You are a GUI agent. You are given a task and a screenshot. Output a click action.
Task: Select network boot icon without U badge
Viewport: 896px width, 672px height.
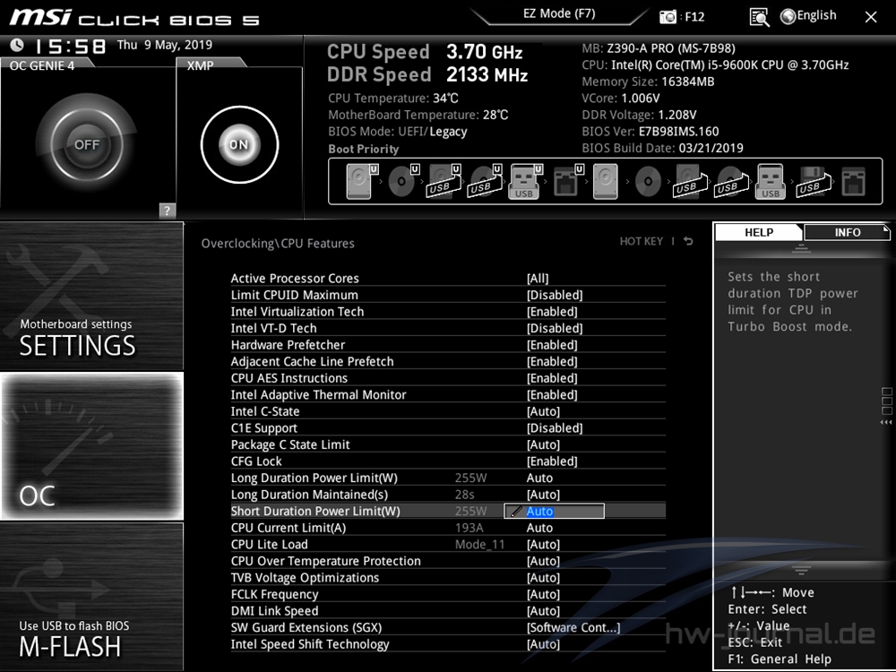tap(854, 182)
